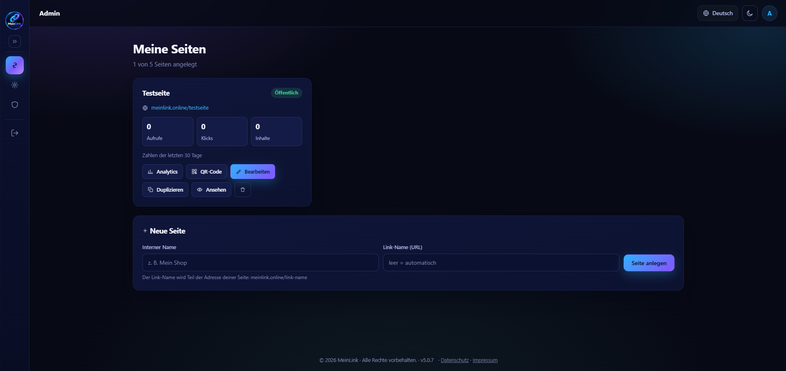Click 'Zahlen der letzten 30 Tage' text
The image size is (786, 371).
tap(172, 156)
